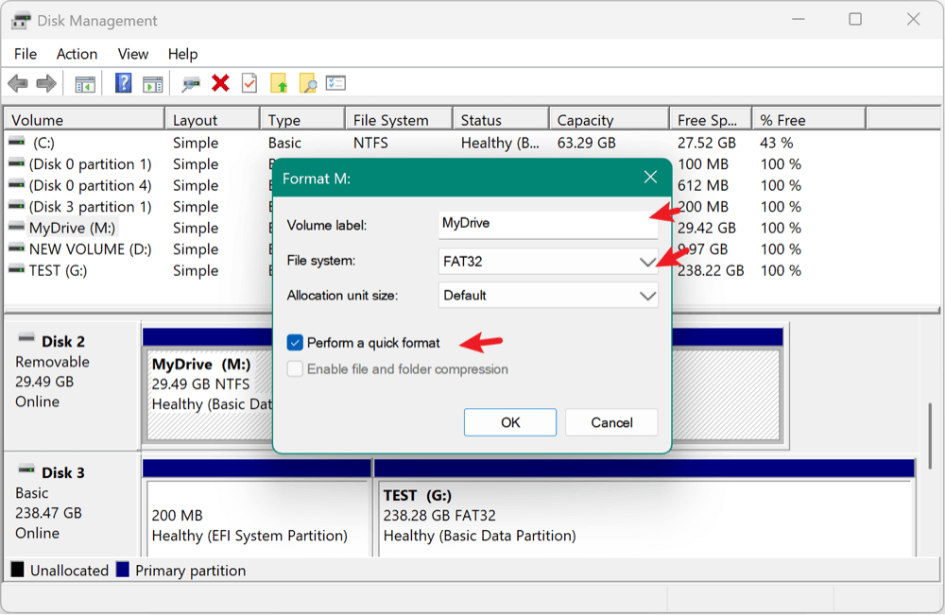Image resolution: width=945 pixels, height=615 pixels.
Task: Open the Allocation unit size dropdown
Action: pyautogui.click(x=648, y=296)
